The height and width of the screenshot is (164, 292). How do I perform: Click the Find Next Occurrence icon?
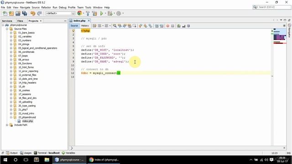pyautogui.click(x=125, y=26)
